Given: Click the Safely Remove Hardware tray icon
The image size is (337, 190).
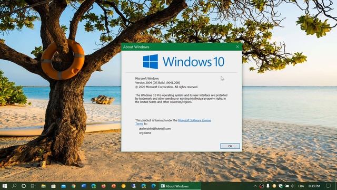Looking at the screenshot, I should (x=268, y=186).
